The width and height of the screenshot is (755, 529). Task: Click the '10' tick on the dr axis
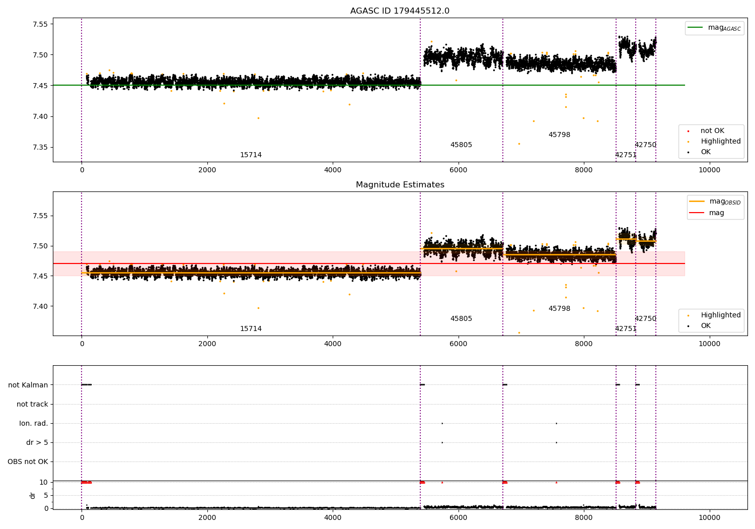[x=44, y=482]
